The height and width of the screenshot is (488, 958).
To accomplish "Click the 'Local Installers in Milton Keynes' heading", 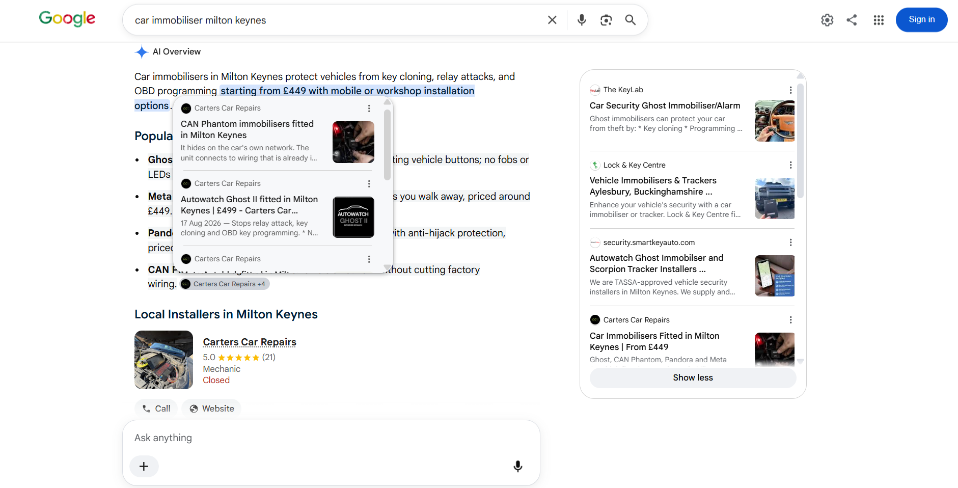I will pyautogui.click(x=226, y=314).
